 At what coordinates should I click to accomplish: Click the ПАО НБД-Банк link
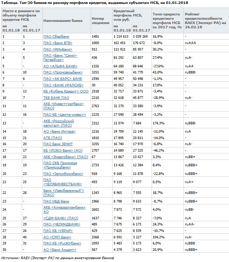[x=56, y=201]
